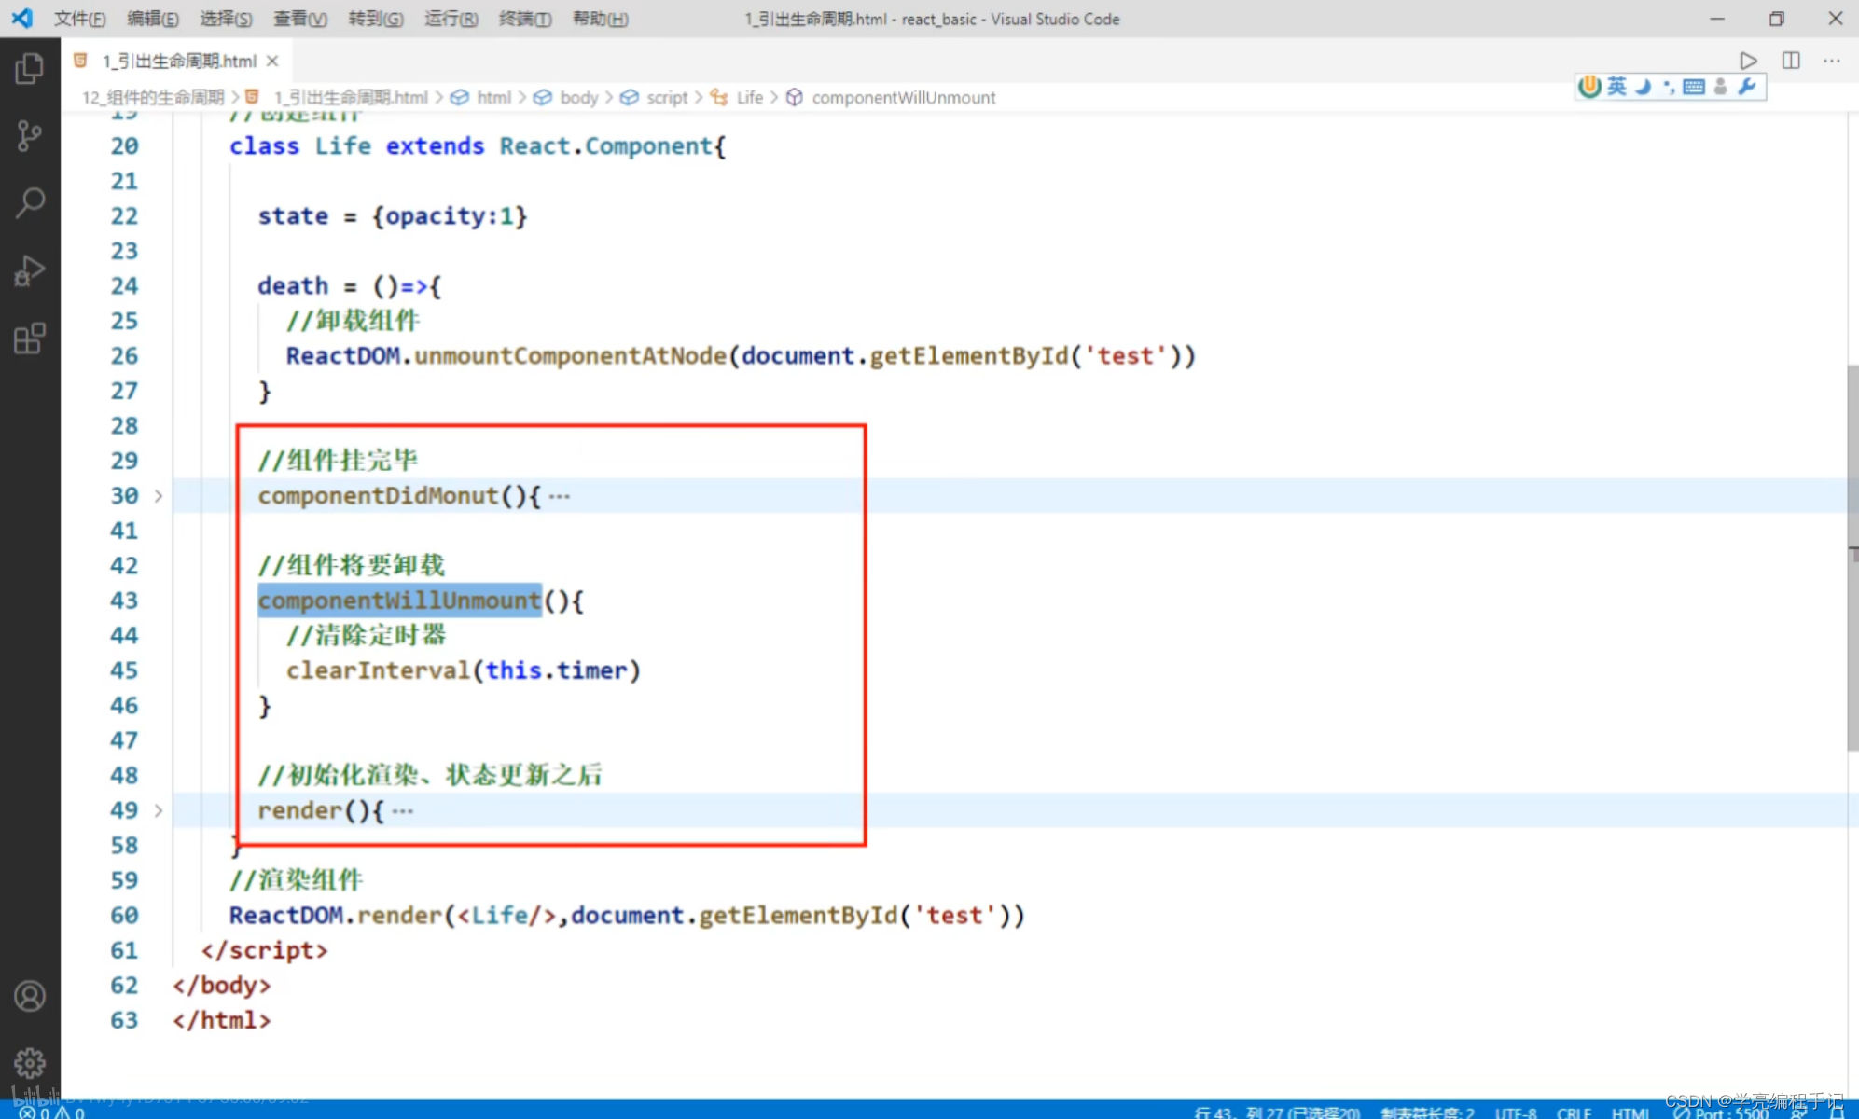
Task: Close the 1_引出生命周期.html tab
Action: tap(272, 61)
